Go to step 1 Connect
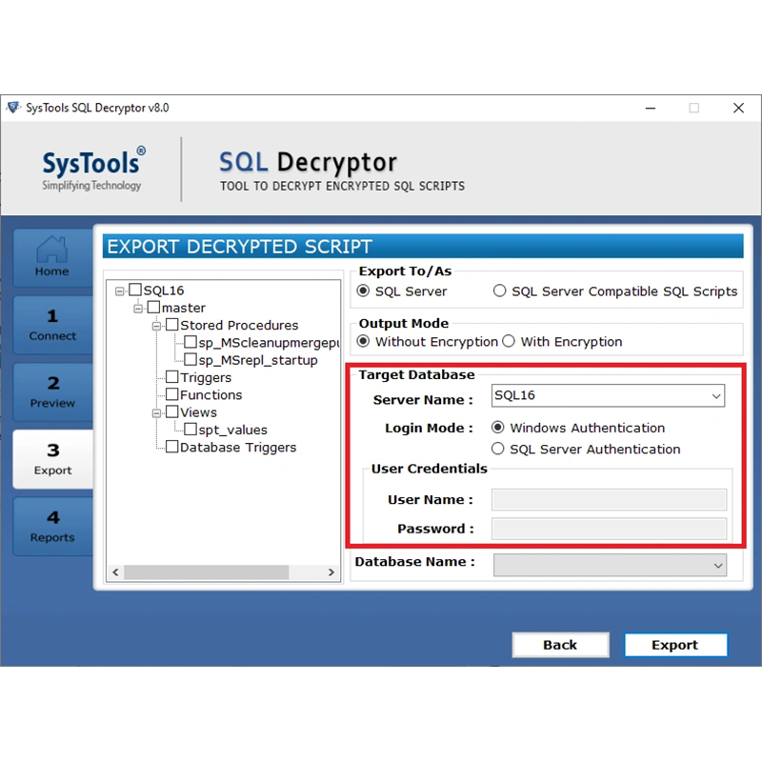762x762 pixels. click(52, 325)
